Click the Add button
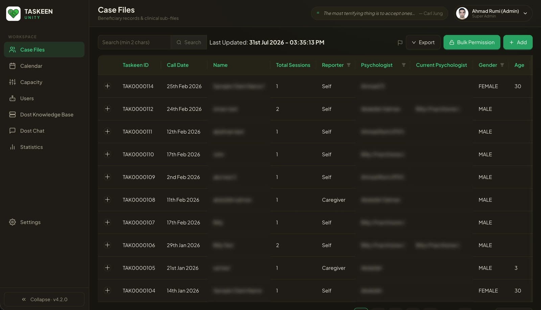Viewport: 541px width, 310px height. pyautogui.click(x=518, y=42)
